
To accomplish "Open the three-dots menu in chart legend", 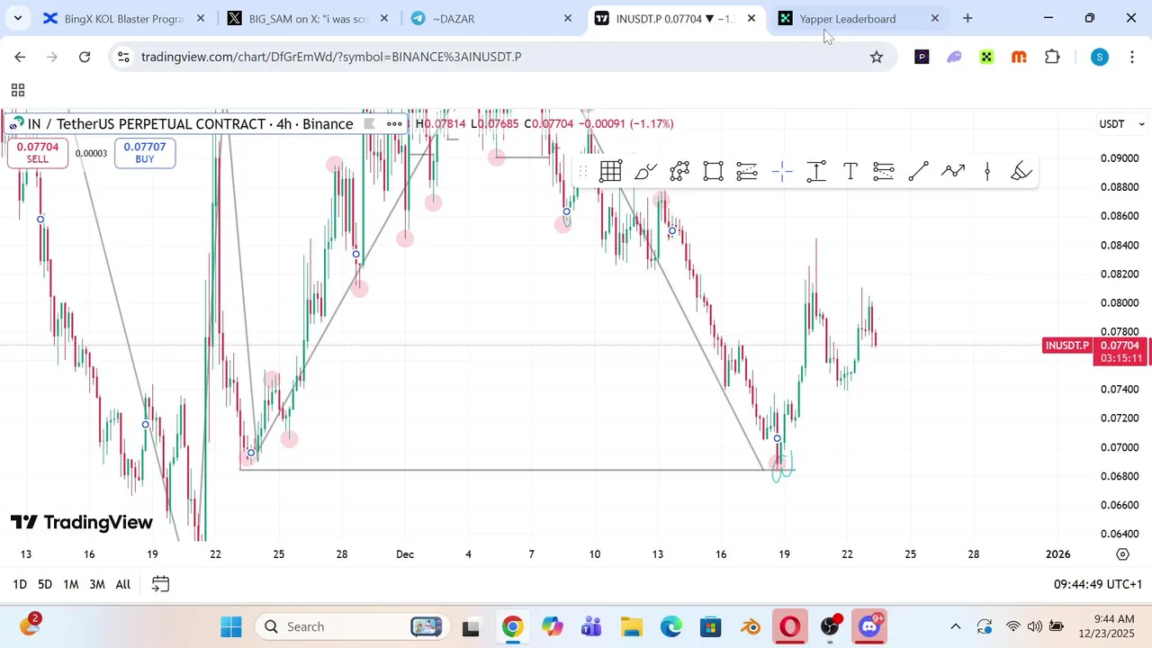I will point(394,124).
